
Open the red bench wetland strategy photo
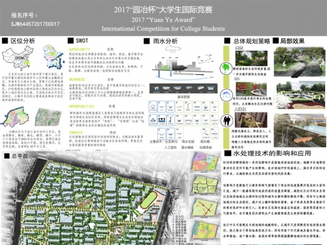click(x=251, y=89)
